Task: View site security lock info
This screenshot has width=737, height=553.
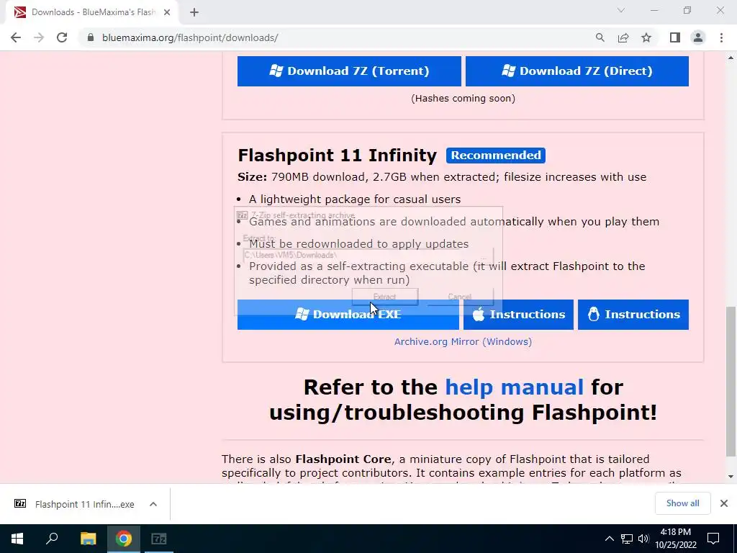Action: click(x=91, y=37)
